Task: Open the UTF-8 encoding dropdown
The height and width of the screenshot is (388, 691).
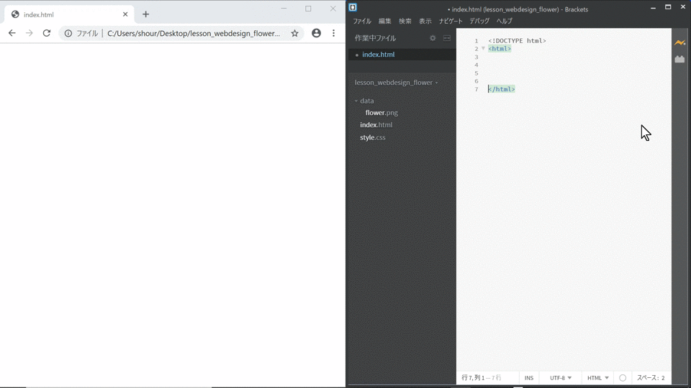Action: tap(561, 378)
